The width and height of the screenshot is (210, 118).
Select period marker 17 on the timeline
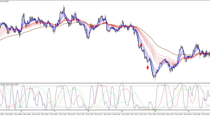[x=55, y=111]
